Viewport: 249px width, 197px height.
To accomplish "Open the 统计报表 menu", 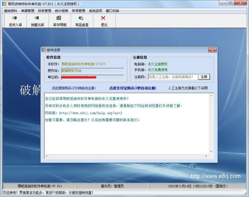I will 62,11.
